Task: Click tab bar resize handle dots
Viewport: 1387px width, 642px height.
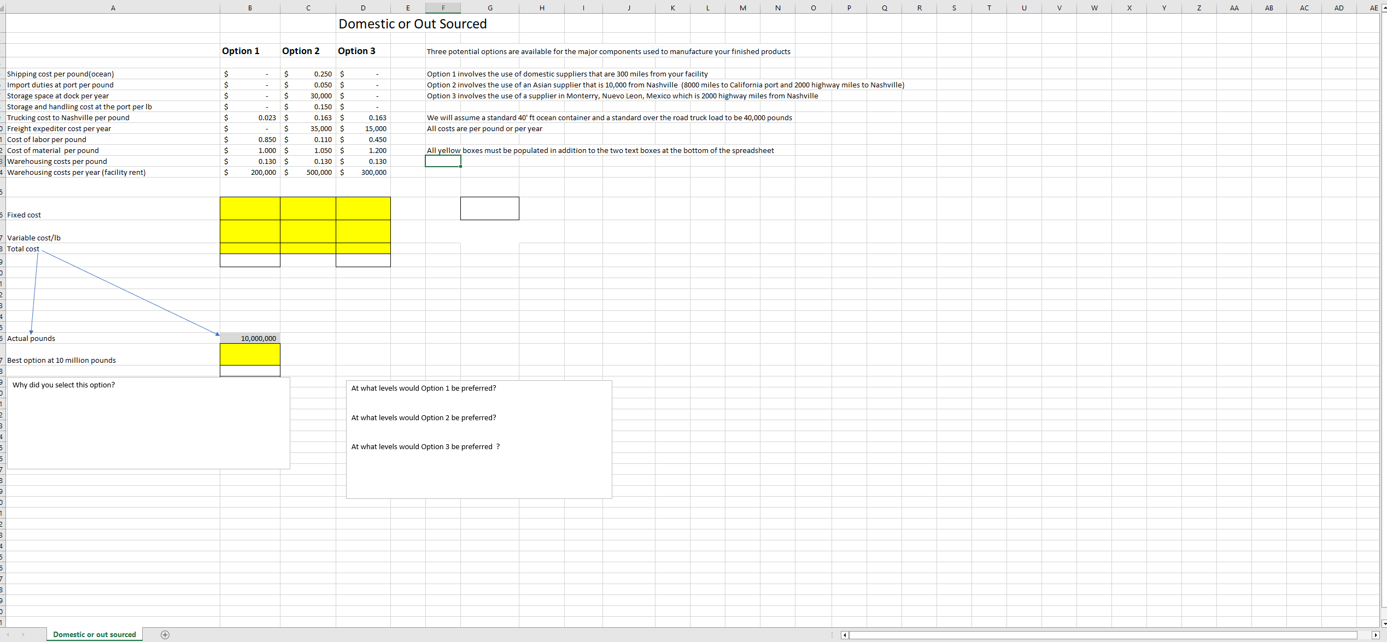Action: 832,635
